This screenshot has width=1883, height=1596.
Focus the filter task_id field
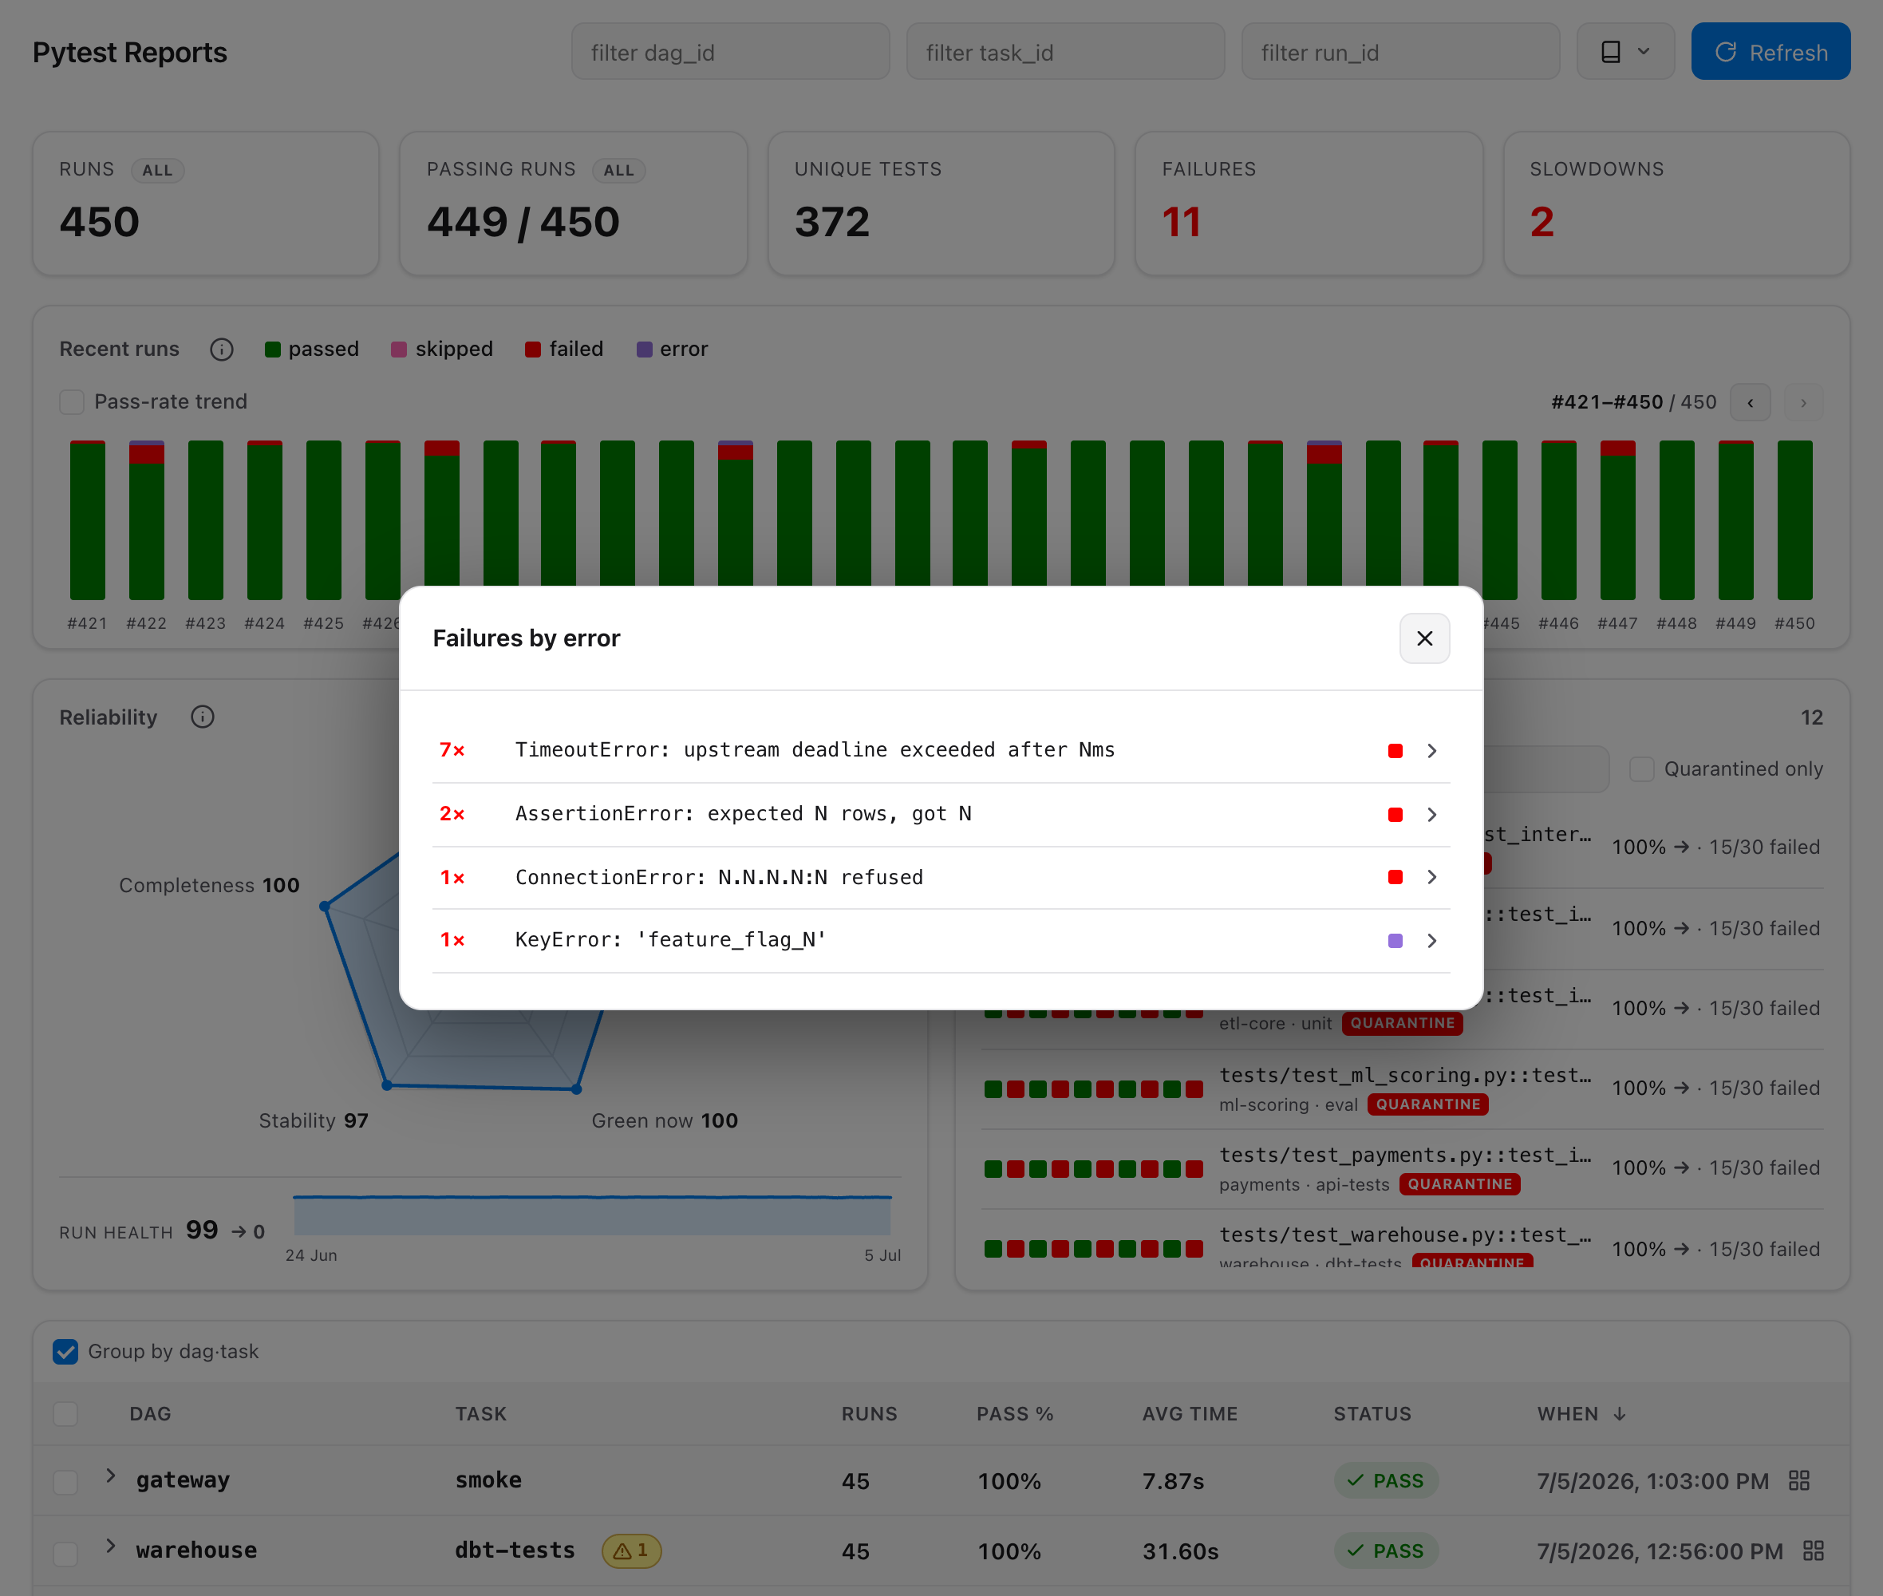[1065, 53]
